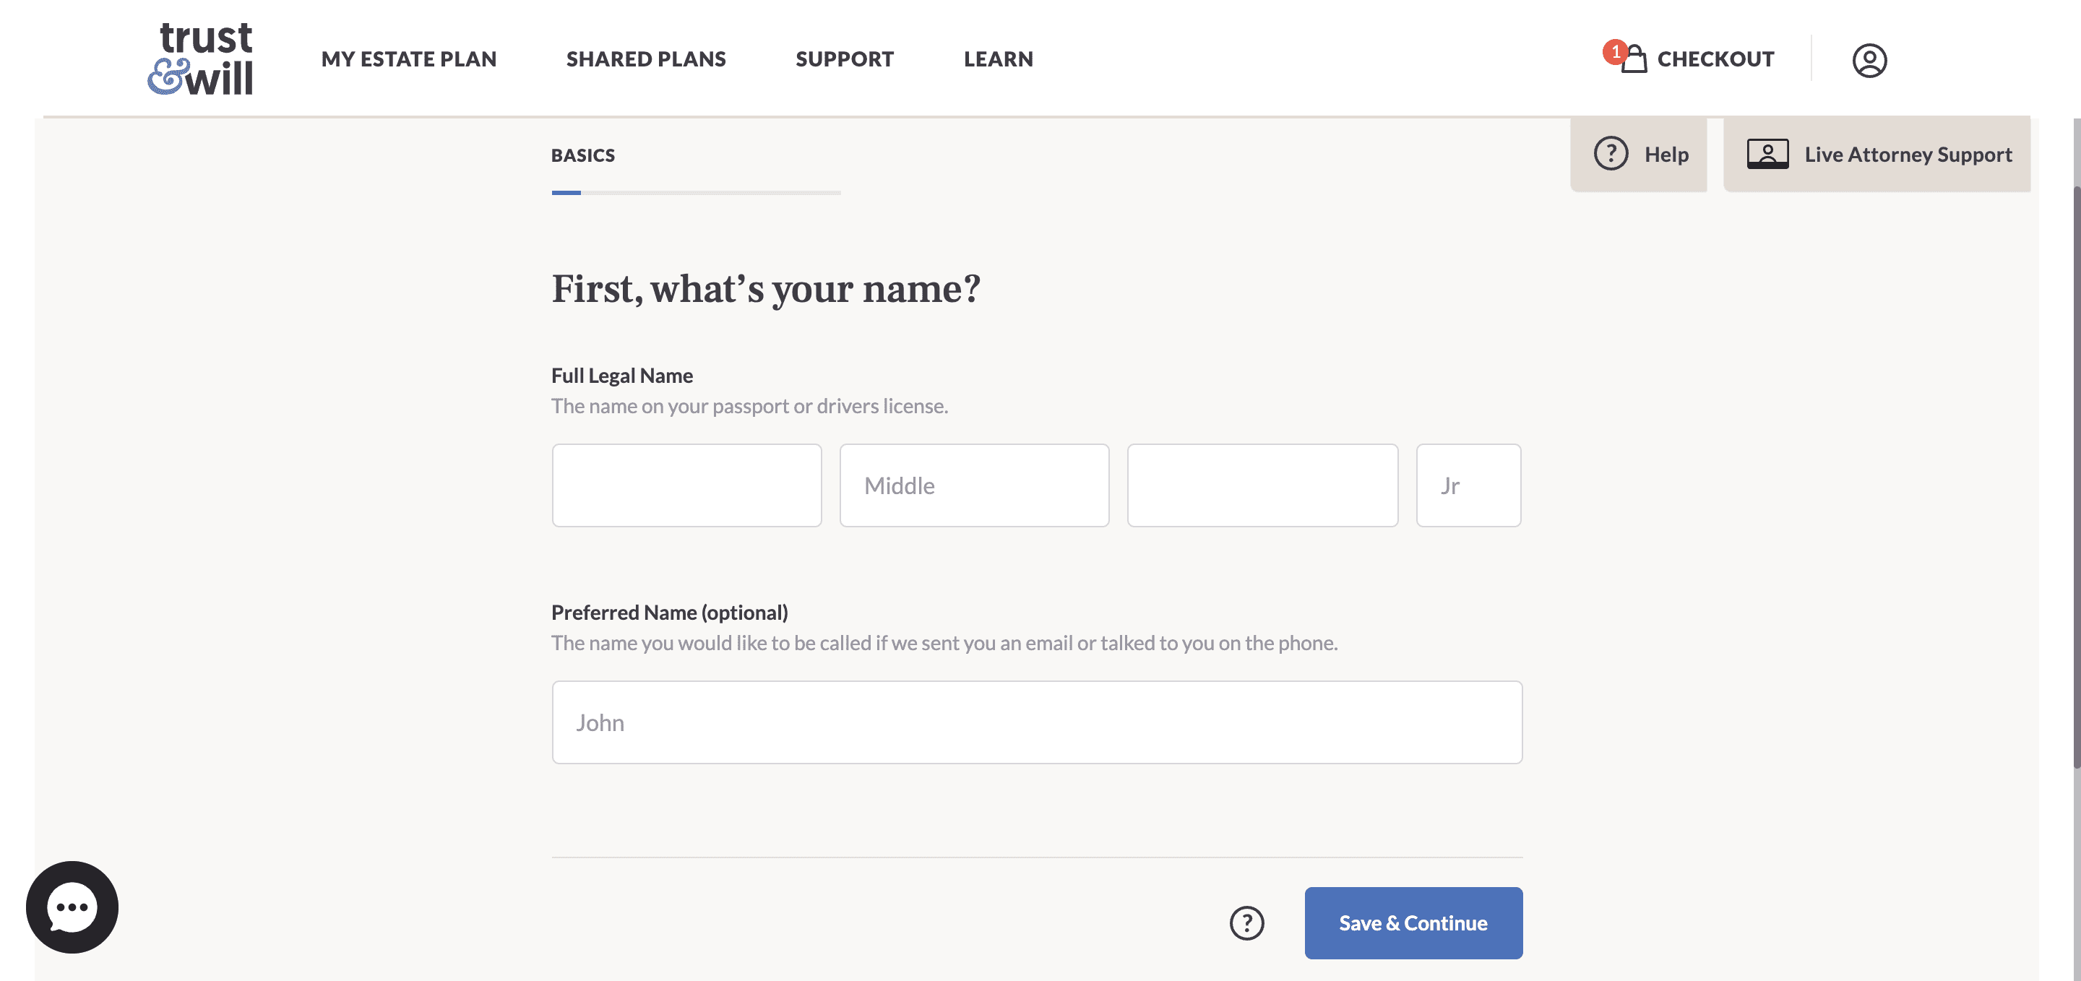
Task: Open the user account profile icon
Action: pyautogui.click(x=1869, y=60)
